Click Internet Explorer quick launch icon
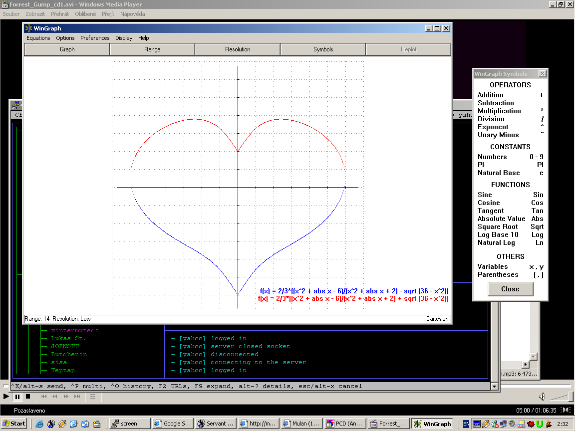The width and height of the screenshot is (575, 431). click(x=39, y=424)
